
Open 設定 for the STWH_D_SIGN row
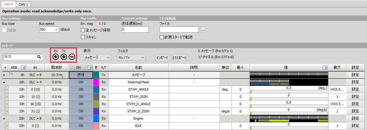(x=355, y=111)
